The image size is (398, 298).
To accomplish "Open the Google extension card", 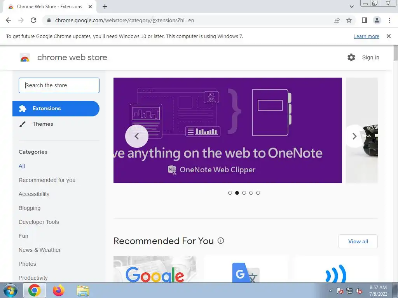I will coord(155,269).
